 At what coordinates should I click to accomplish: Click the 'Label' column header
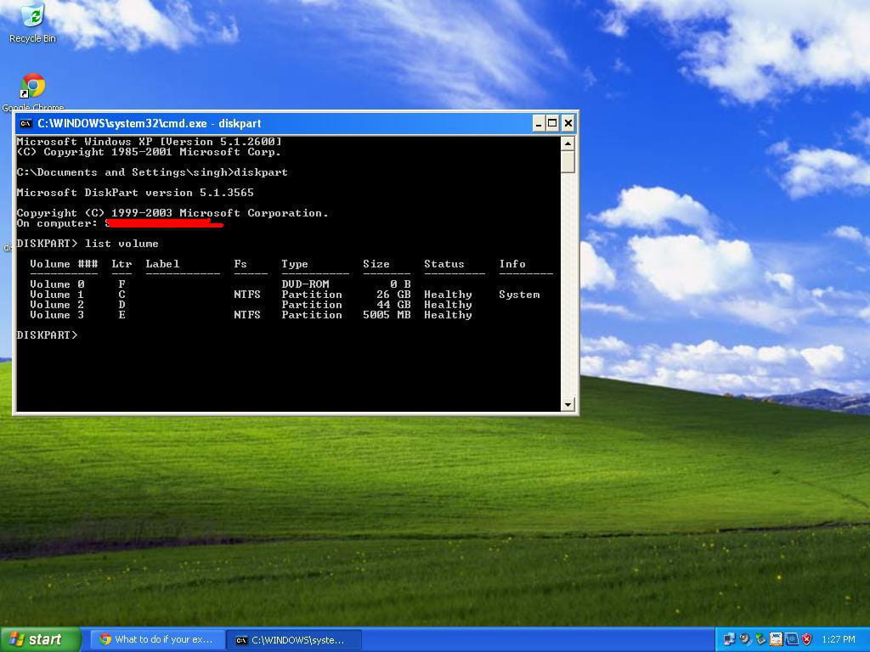[162, 264]
